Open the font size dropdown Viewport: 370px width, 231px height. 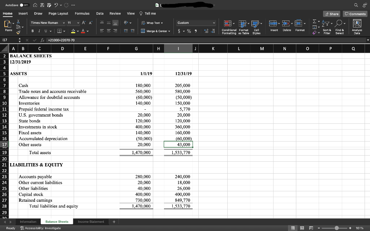coord(78,23)
